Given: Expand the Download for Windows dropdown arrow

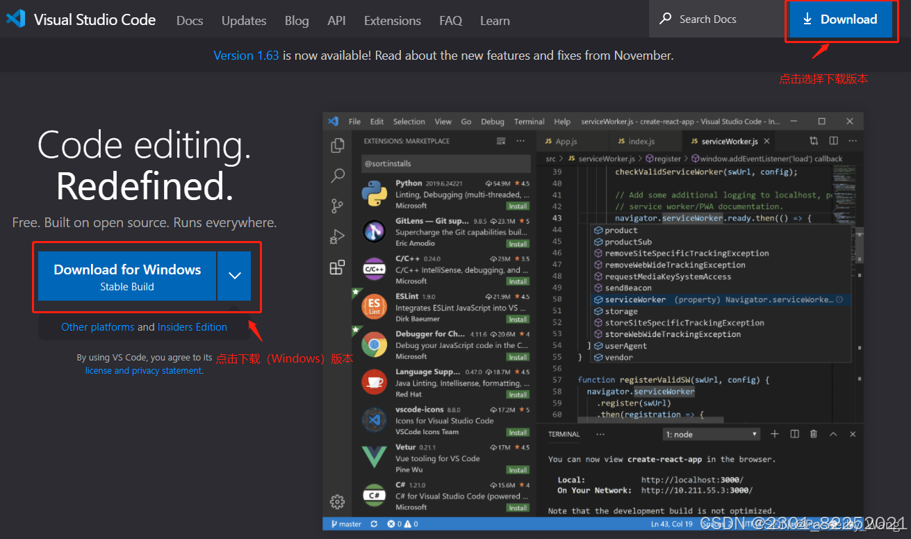Looking at the screenshot, I should [x=234, y=276].
